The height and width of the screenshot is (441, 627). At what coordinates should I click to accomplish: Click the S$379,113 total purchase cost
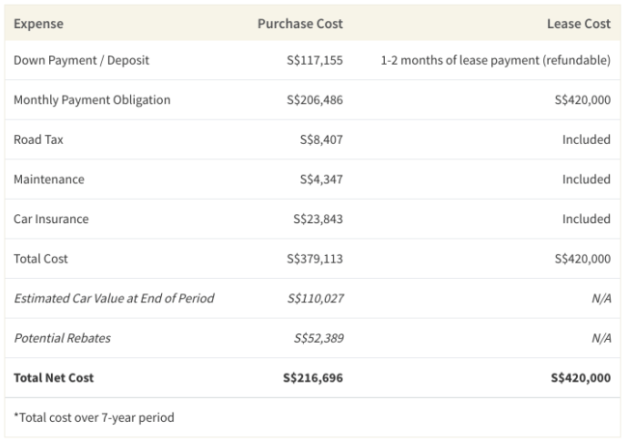[x=314, y=259]
